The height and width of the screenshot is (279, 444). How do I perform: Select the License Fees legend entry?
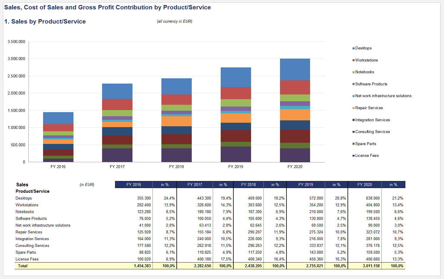pos(367,156)
